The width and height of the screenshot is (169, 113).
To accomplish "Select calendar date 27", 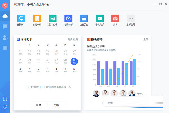I will pyautogui.click(x=56, y=61).
